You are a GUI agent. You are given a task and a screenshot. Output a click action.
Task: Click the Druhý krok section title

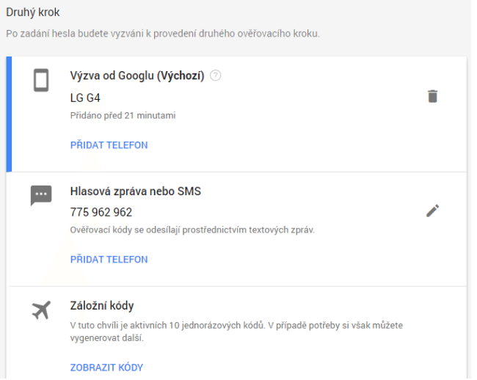click(x=33, y=12)
